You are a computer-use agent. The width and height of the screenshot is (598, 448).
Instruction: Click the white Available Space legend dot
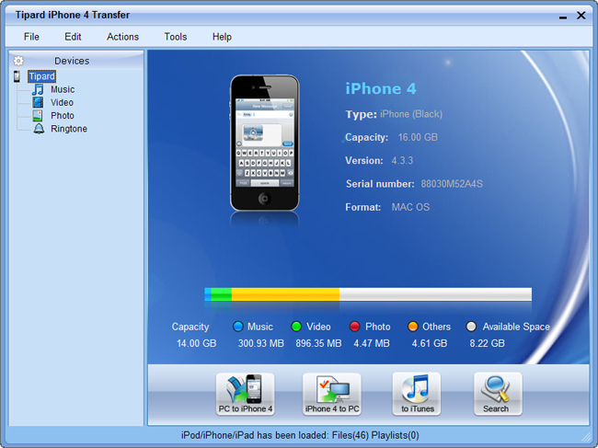click(471, 327)
